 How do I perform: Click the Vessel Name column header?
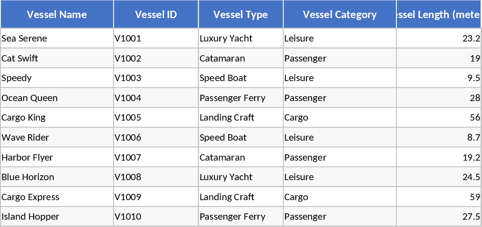(x=57, y=14)
